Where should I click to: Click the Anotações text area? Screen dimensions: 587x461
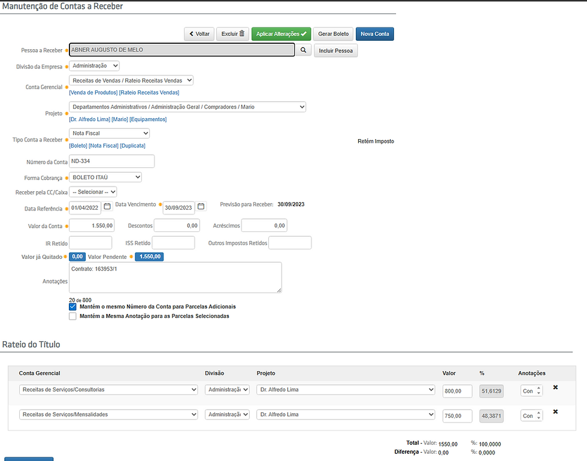click(x=175, y=278)
